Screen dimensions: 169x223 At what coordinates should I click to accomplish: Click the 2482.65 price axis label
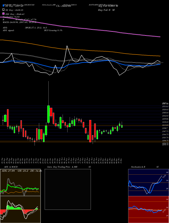[165, 116]
